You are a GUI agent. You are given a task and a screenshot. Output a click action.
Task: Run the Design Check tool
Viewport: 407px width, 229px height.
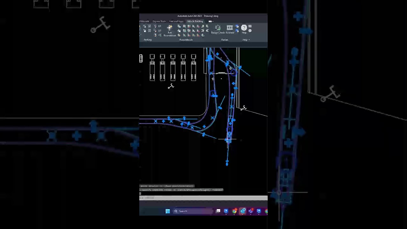click(x=218, y=30)
